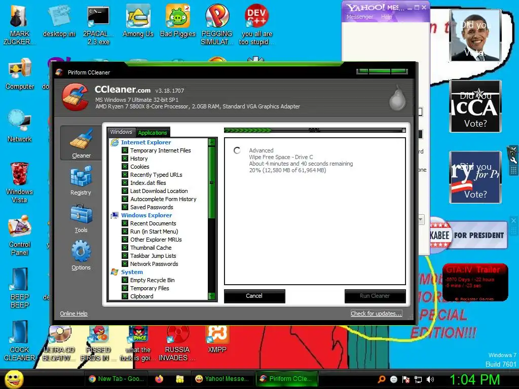The height and width of the screenshot is (389, 519).
Task: Toggle Recently Typed URLs checkbox
Action: pos(125,175)
